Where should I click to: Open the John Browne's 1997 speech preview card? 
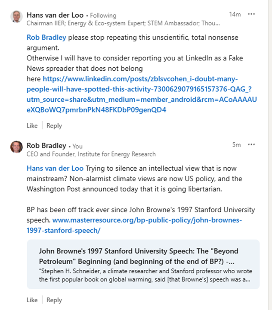click(143, 264)
